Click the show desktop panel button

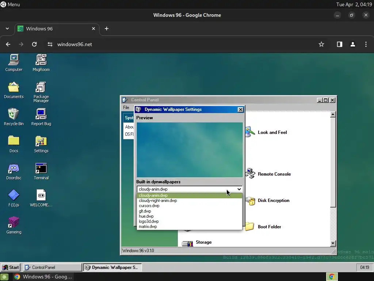(4, 277)
